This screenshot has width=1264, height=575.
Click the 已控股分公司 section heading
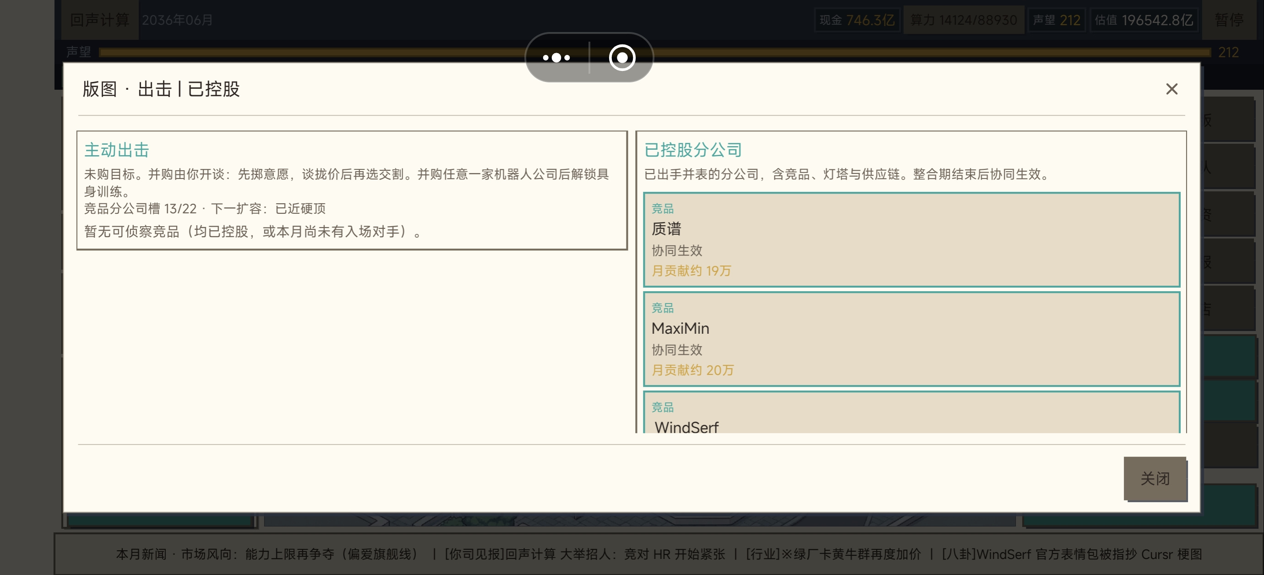pos(693,150)
